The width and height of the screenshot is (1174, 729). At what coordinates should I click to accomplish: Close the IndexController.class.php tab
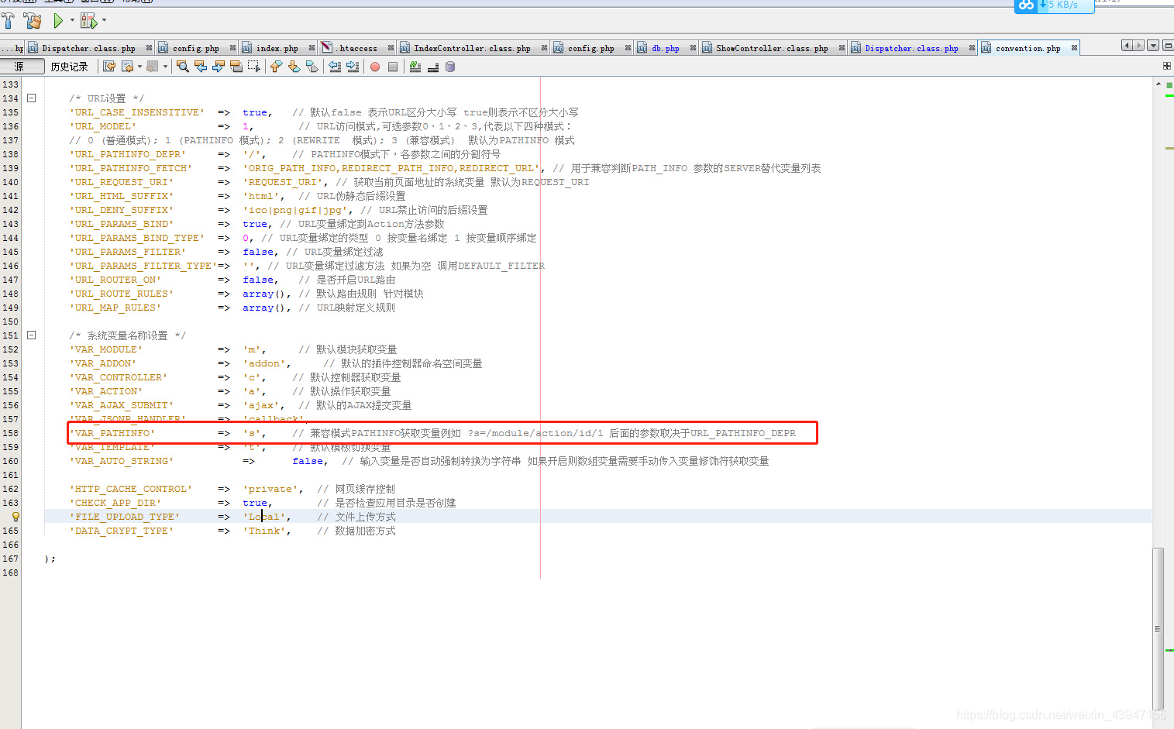(544, 48)
